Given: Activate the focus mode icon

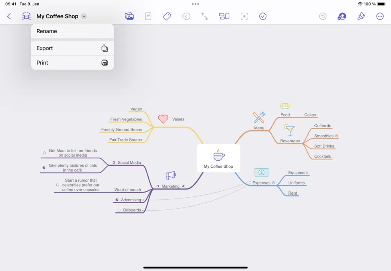Looking at the screenshot, I should (x=244, y=16).
